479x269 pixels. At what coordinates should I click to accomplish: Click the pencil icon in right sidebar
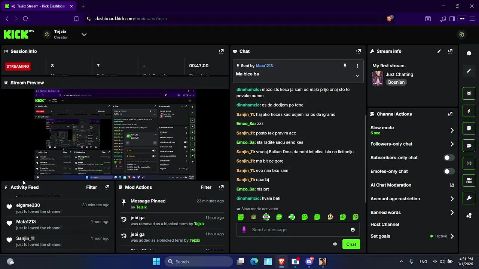469,71
